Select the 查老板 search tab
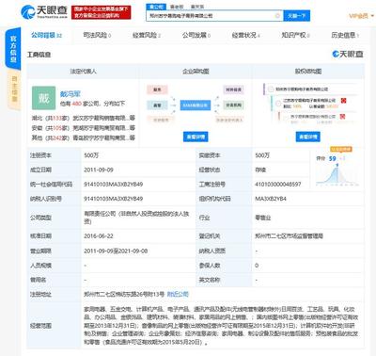Viewport: 376px width, 356px height. 177,7
